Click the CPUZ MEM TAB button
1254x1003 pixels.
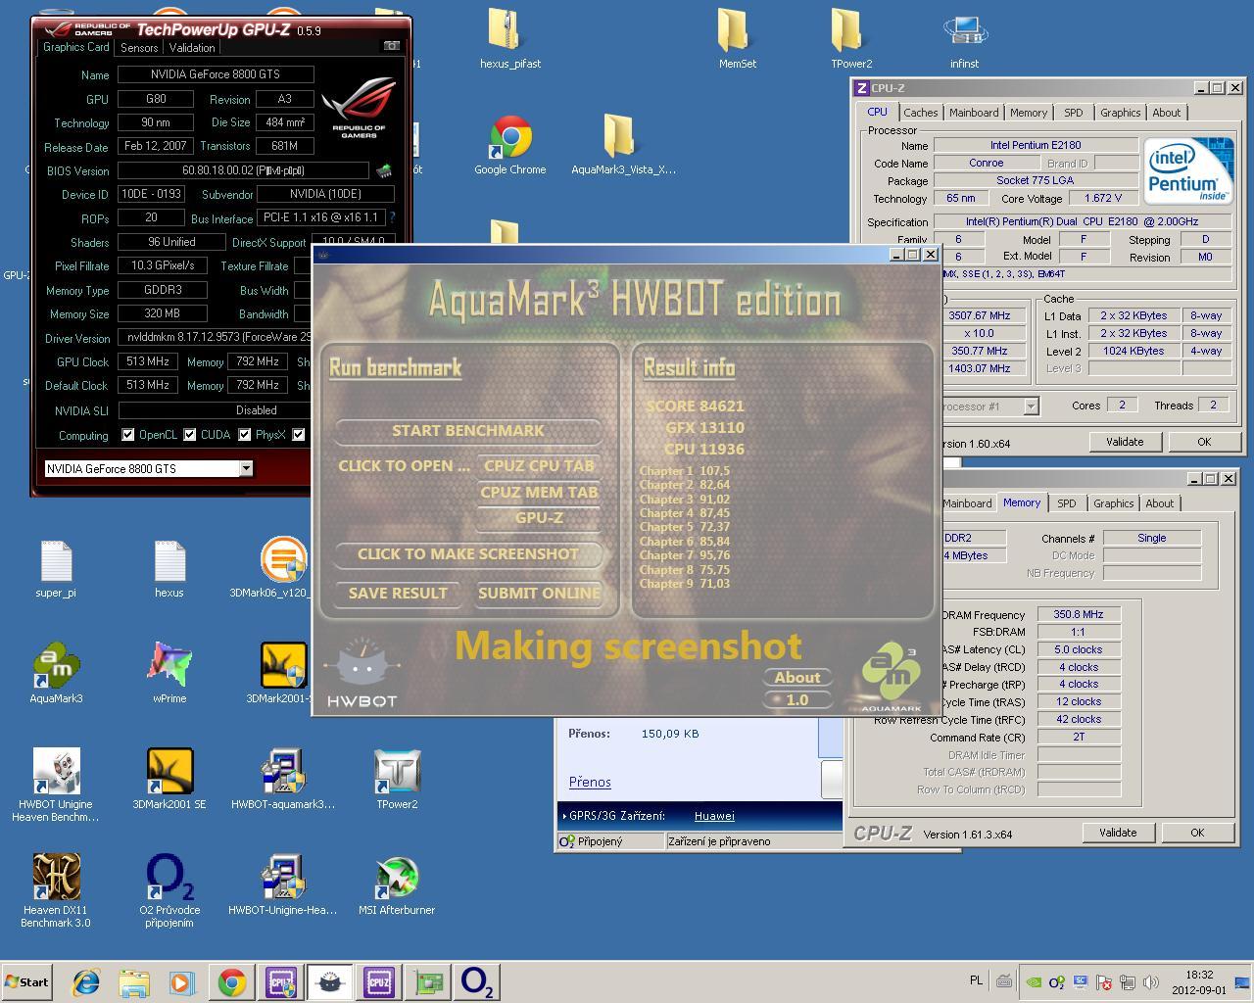[x=539, y=493]
